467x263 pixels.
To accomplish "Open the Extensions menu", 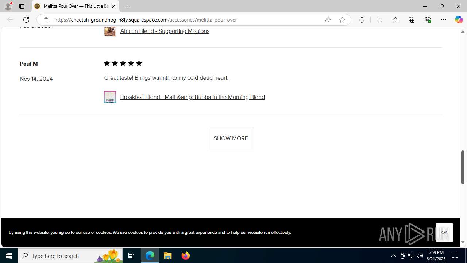I will (362, 20).
